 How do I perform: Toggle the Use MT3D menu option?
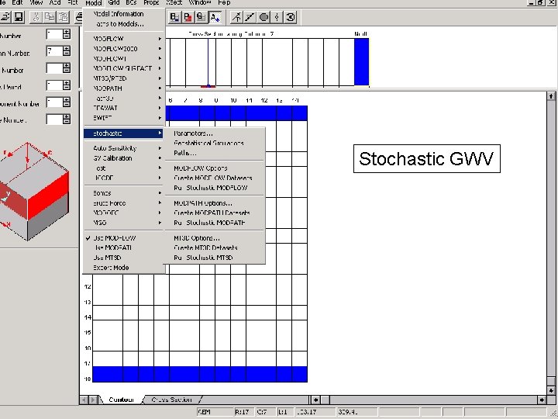coord(124,258)
